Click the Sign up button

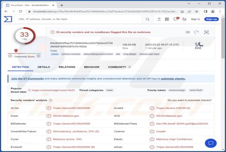click(x=211, y=19)
